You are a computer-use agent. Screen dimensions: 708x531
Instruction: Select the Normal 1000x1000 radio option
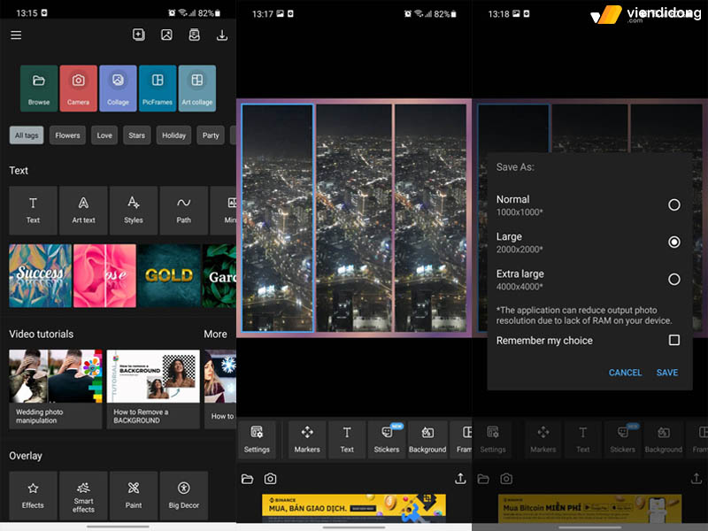673,204
